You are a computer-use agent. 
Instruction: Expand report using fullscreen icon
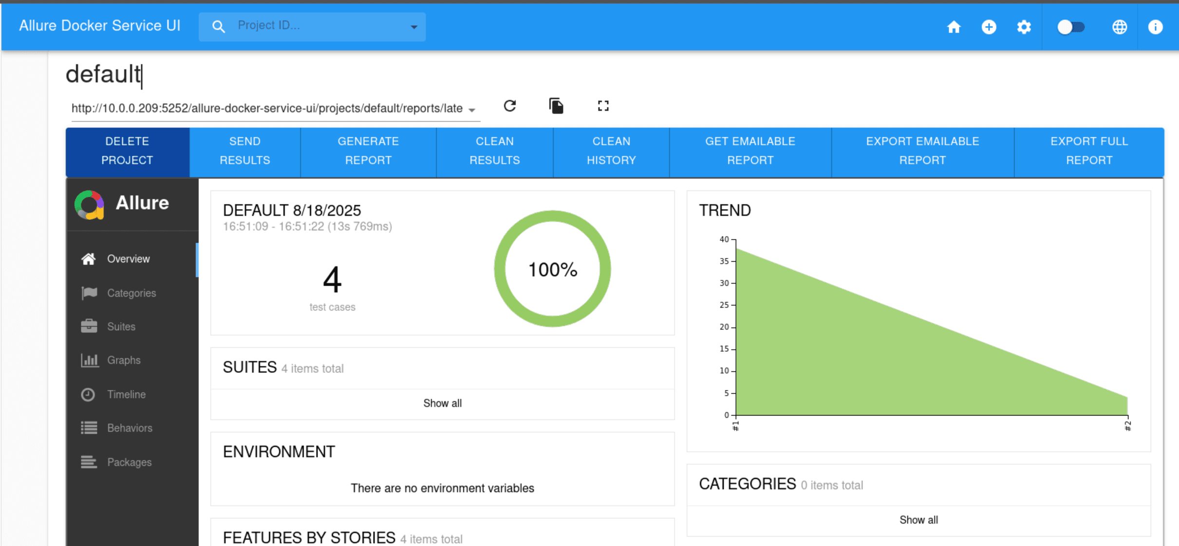coord(603,106)
